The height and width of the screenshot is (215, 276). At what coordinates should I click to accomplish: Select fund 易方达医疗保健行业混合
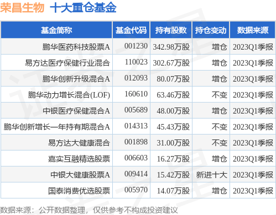pos(67,63)
